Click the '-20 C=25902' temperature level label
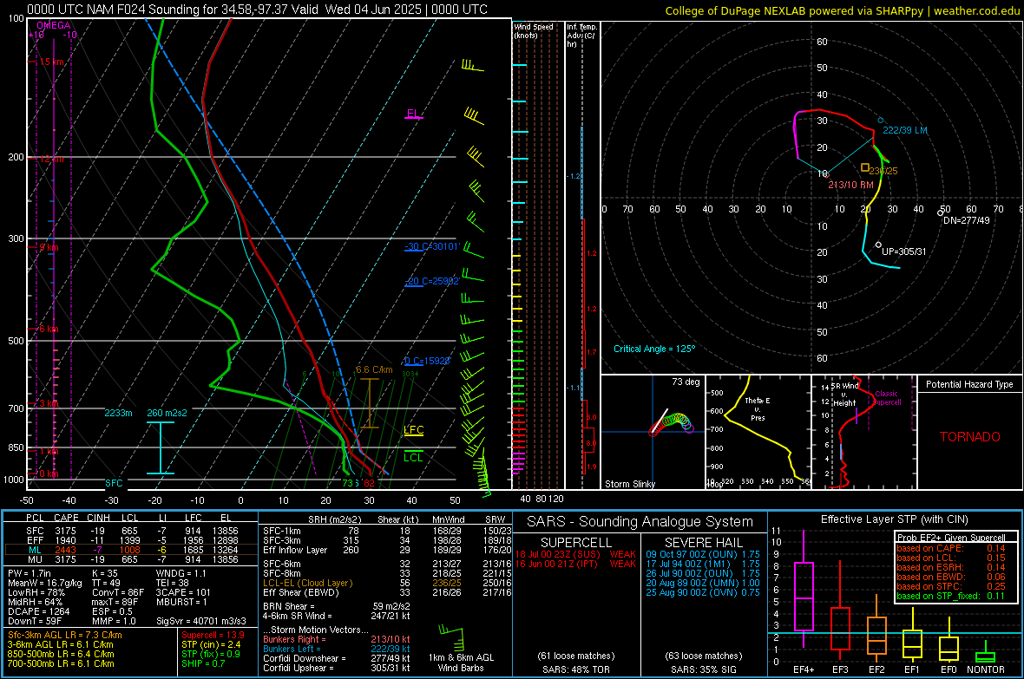 431,281
